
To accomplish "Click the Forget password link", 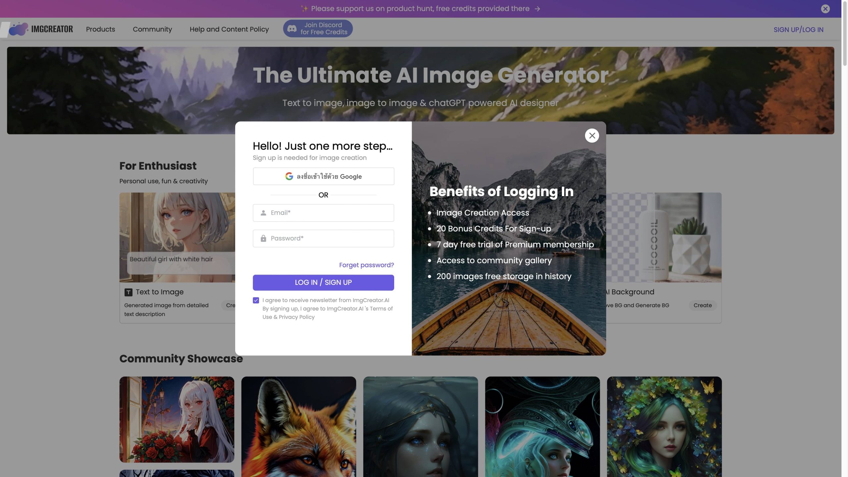I will [x=366, y=265].
